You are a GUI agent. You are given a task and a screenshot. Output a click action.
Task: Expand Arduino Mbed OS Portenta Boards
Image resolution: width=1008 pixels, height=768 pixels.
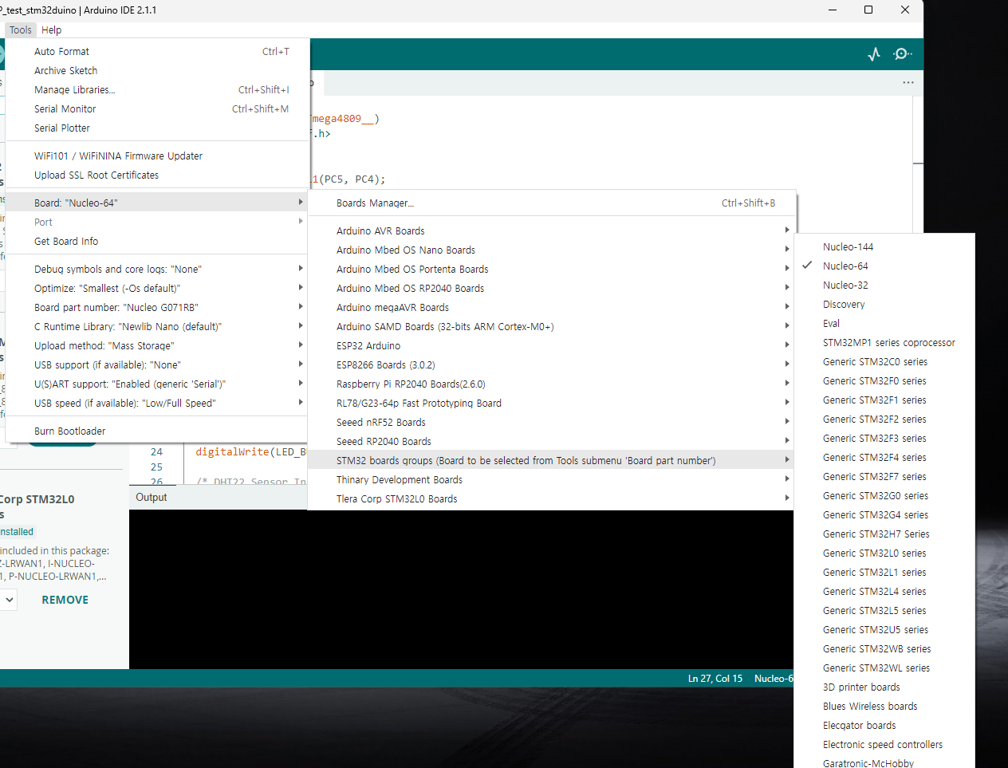tap(551, 270)
